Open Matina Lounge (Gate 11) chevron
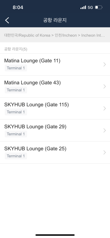Image resolution: width=110 pixels, height=238 pixels. click(x=105, y=64)
